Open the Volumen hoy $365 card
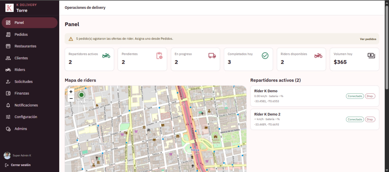 (x=354, y=59)
